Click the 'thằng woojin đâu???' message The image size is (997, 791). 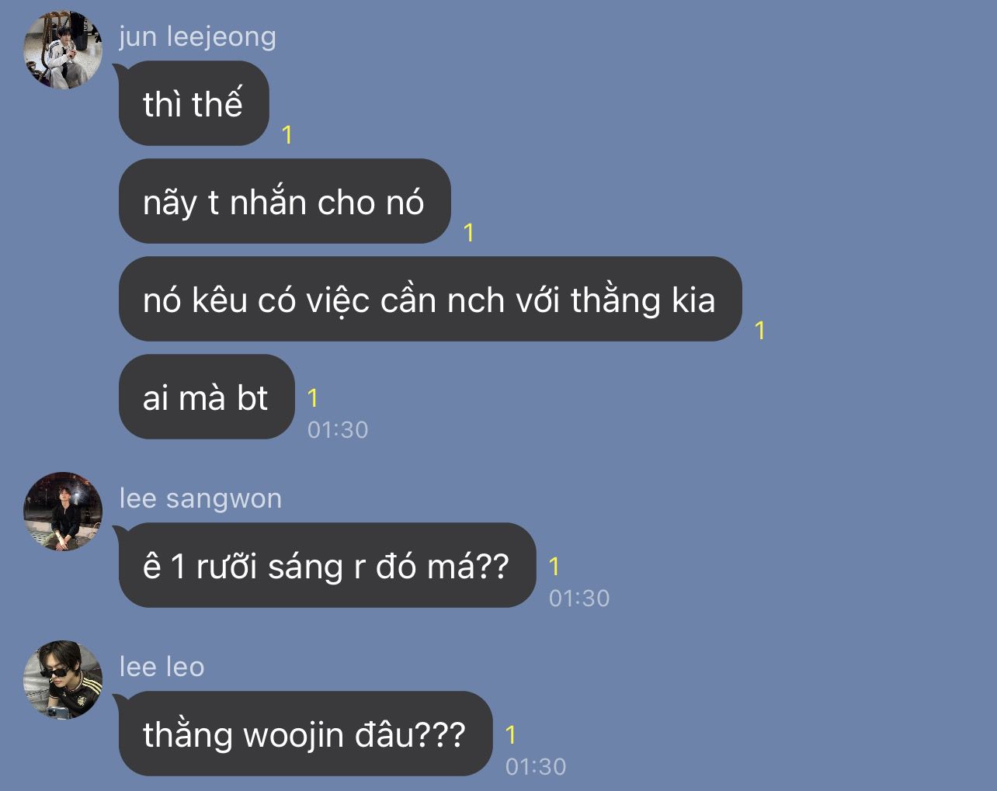[305, 734]
